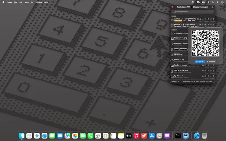
Task: Toggle the lock on Xcode-beta.app entry
Action: [x=211, y=65]
